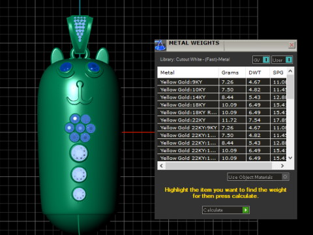Click the pendant's left ear

[57, 55]
